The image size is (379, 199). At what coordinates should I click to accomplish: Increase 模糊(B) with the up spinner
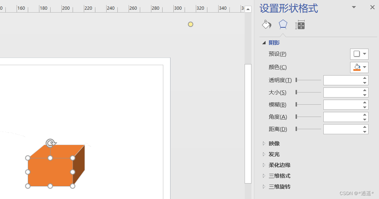coord(365,103)
